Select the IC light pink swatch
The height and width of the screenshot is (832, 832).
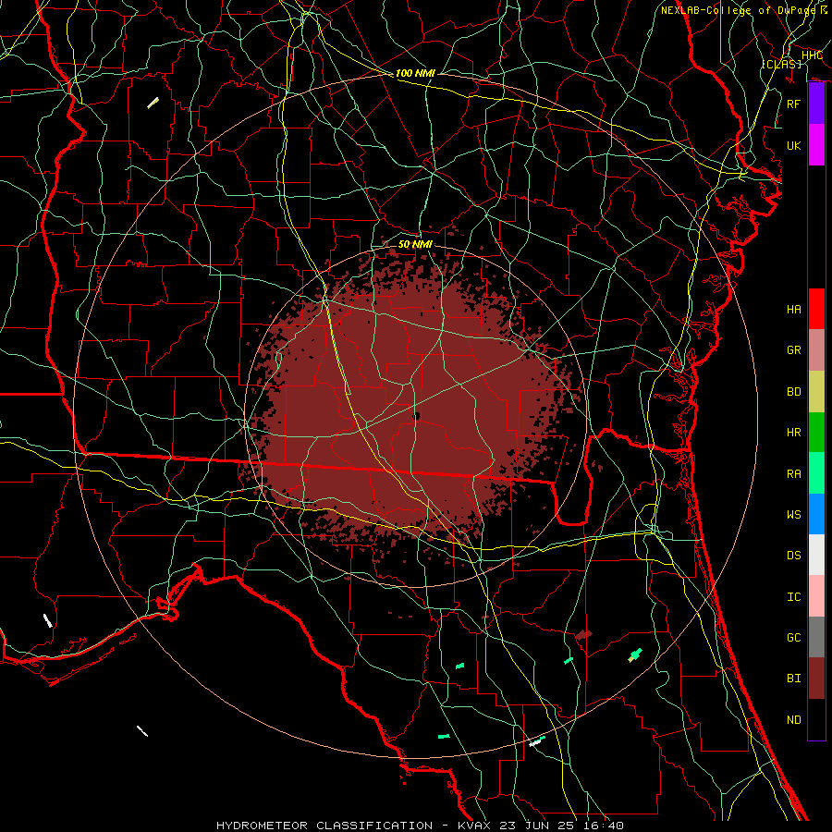[x=816, y=596]
